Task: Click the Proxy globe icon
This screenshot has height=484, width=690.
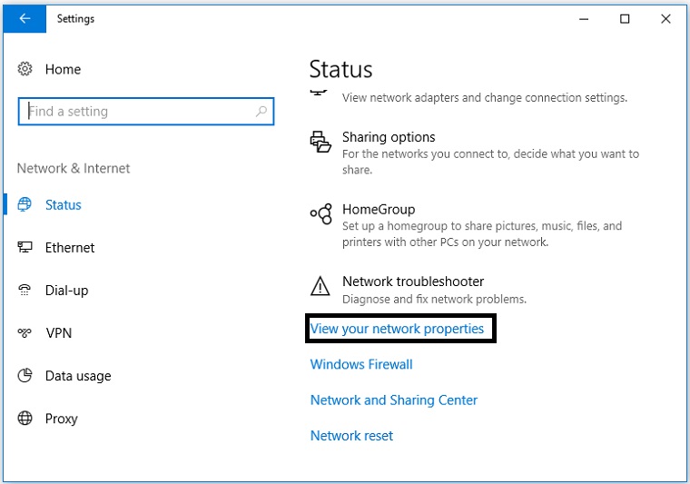Action: [x=25, y=419]
